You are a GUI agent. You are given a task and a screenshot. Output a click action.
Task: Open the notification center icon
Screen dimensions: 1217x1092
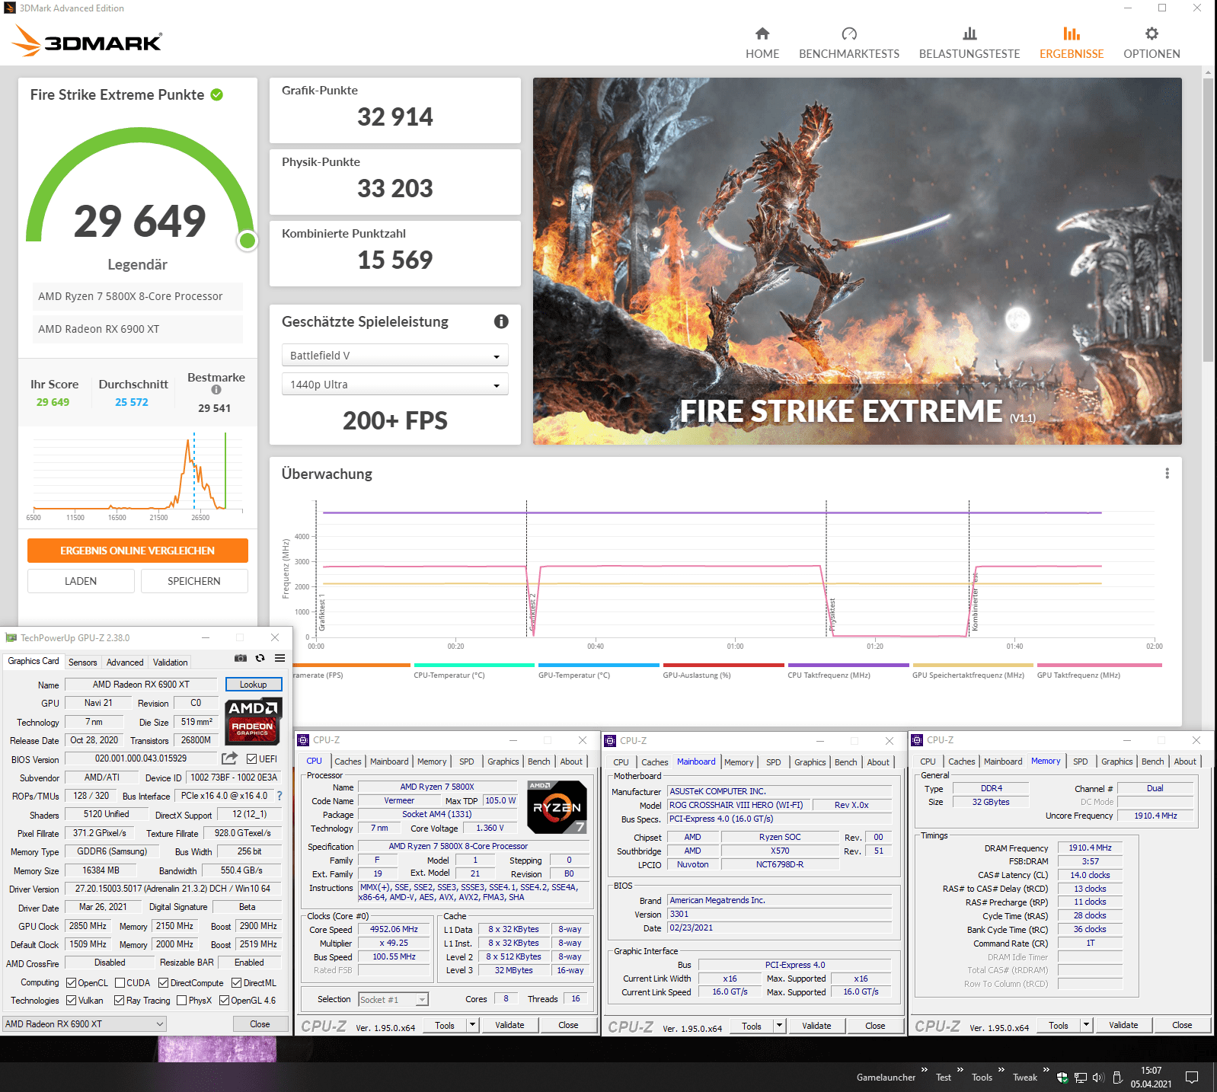1193,1077
